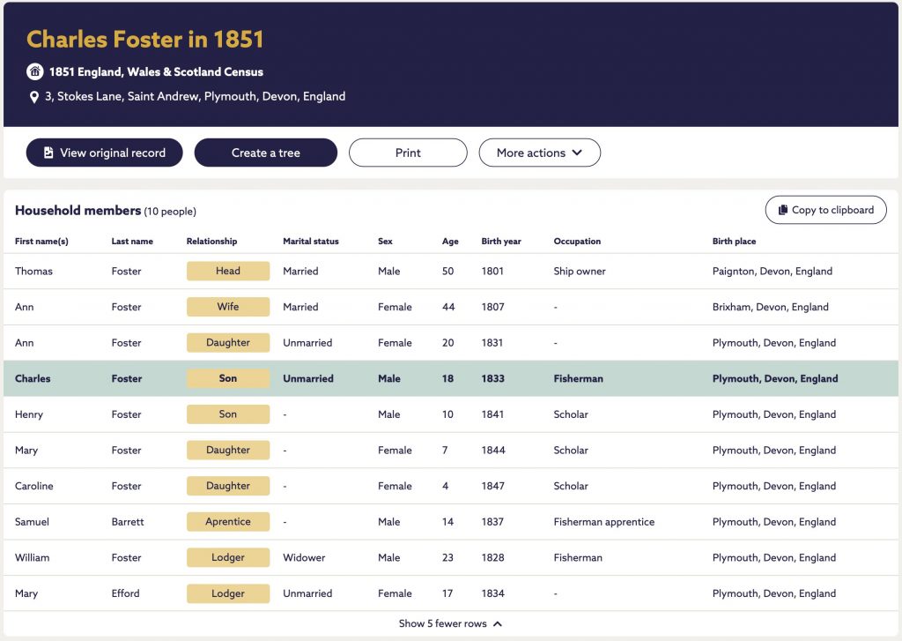Viewport: 902px width, 641px height.
Task: Click William Foster's Lodger tag
Action: [x=228, y=557]
